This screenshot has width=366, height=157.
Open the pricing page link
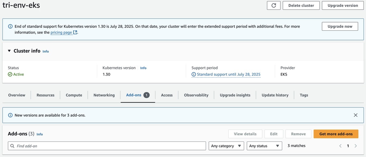[61, 33]
